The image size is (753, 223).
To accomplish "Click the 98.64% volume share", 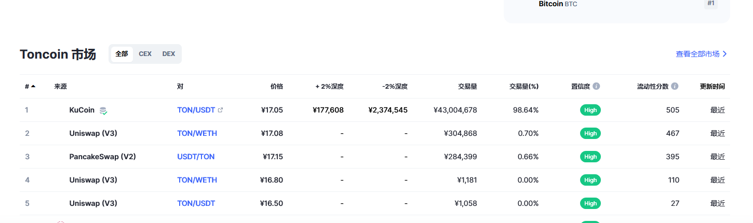I will tap(525, 110).
